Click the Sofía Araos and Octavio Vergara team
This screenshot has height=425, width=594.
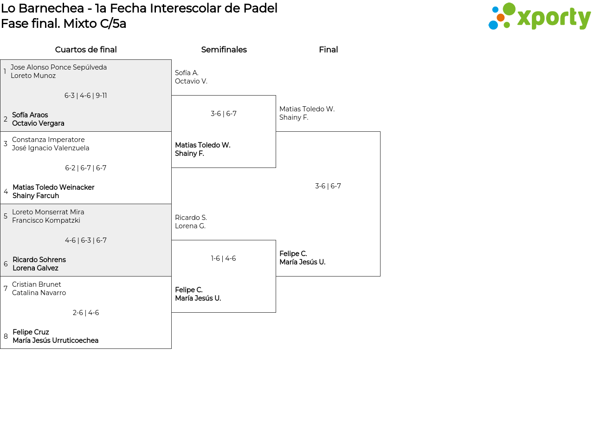point(38,119)
